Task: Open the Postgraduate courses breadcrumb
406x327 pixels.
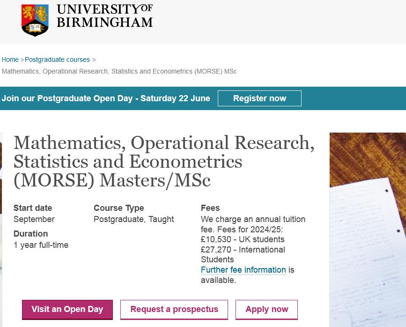Action: pos(57,59)
